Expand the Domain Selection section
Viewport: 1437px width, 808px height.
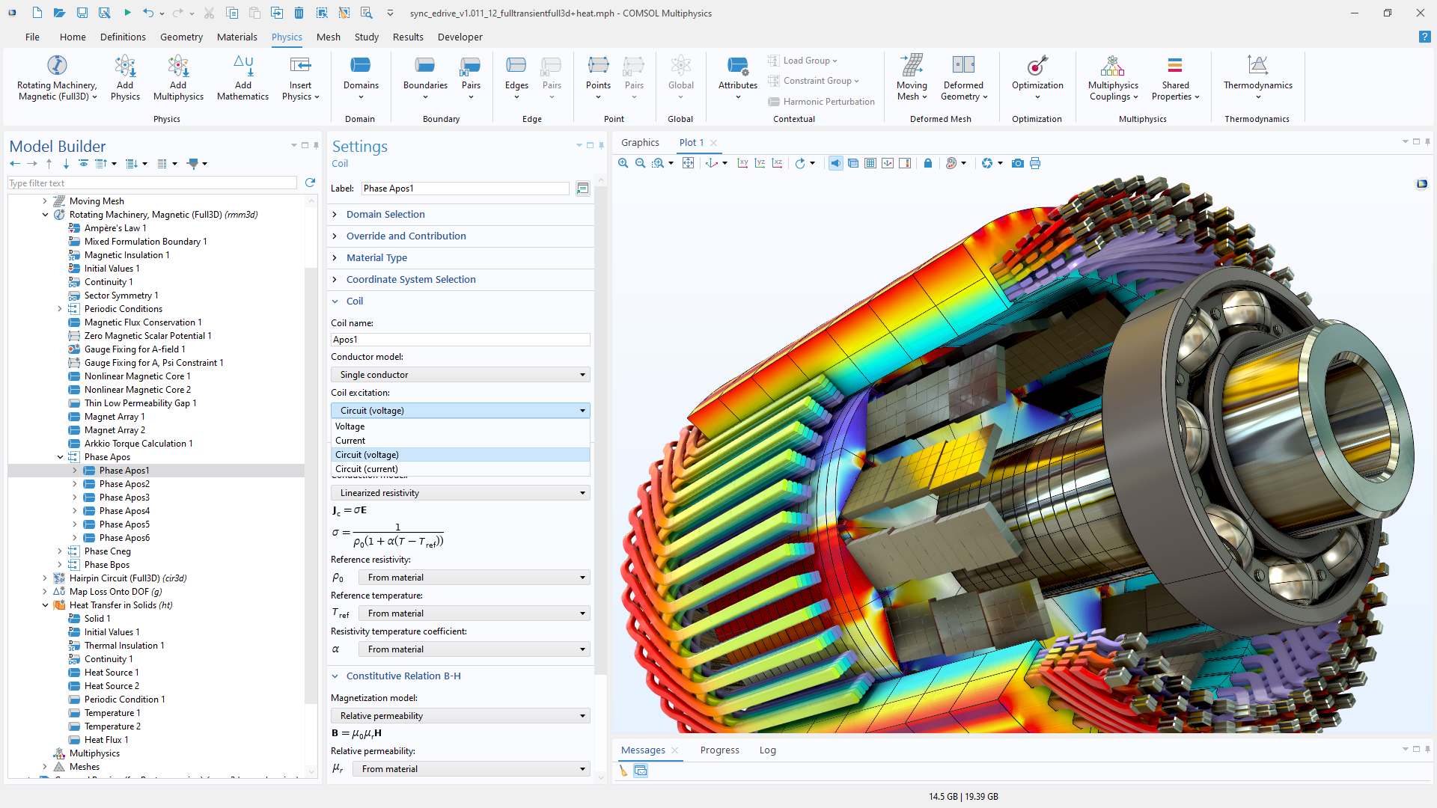385,214
